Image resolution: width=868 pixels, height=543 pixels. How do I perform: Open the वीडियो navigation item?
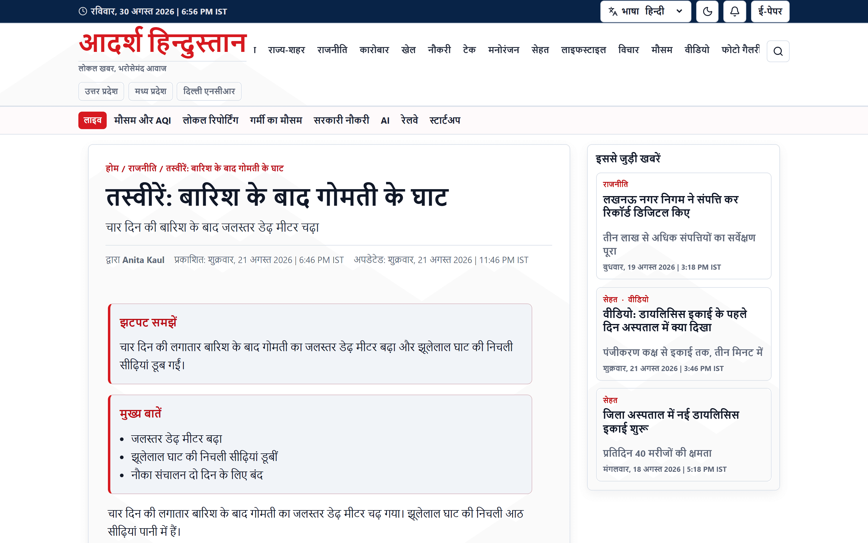697,50
